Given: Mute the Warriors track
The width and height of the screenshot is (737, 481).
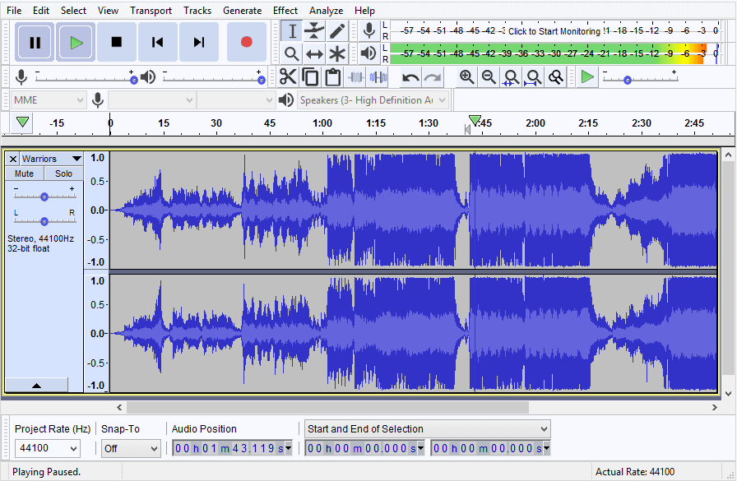Looking at the screenshot, I should (x=24, y=173).
